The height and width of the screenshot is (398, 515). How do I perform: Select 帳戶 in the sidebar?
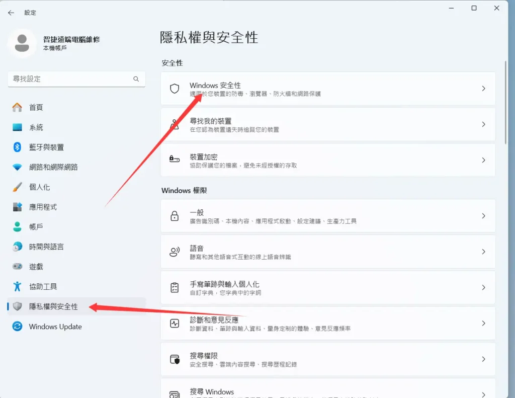[76, 227]
